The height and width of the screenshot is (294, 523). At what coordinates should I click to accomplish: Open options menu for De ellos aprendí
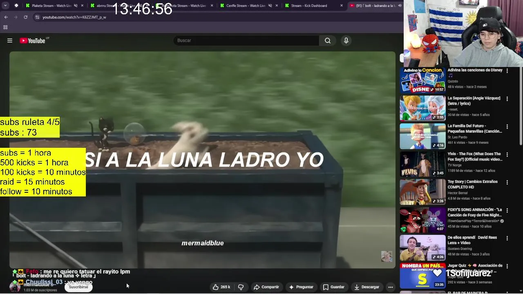pyautogui.click(x=507, y=238)
